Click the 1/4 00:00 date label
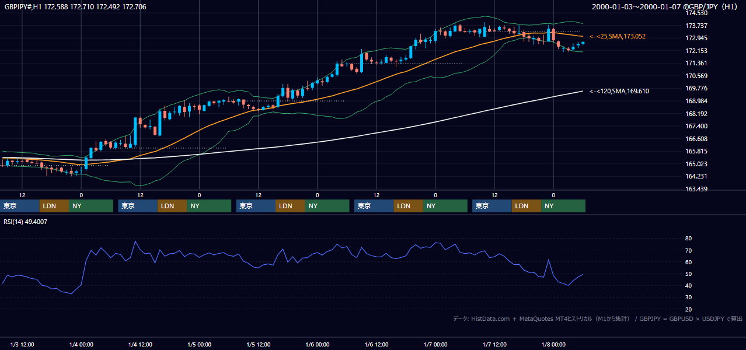The image size is (746, 350). [81, 345]
